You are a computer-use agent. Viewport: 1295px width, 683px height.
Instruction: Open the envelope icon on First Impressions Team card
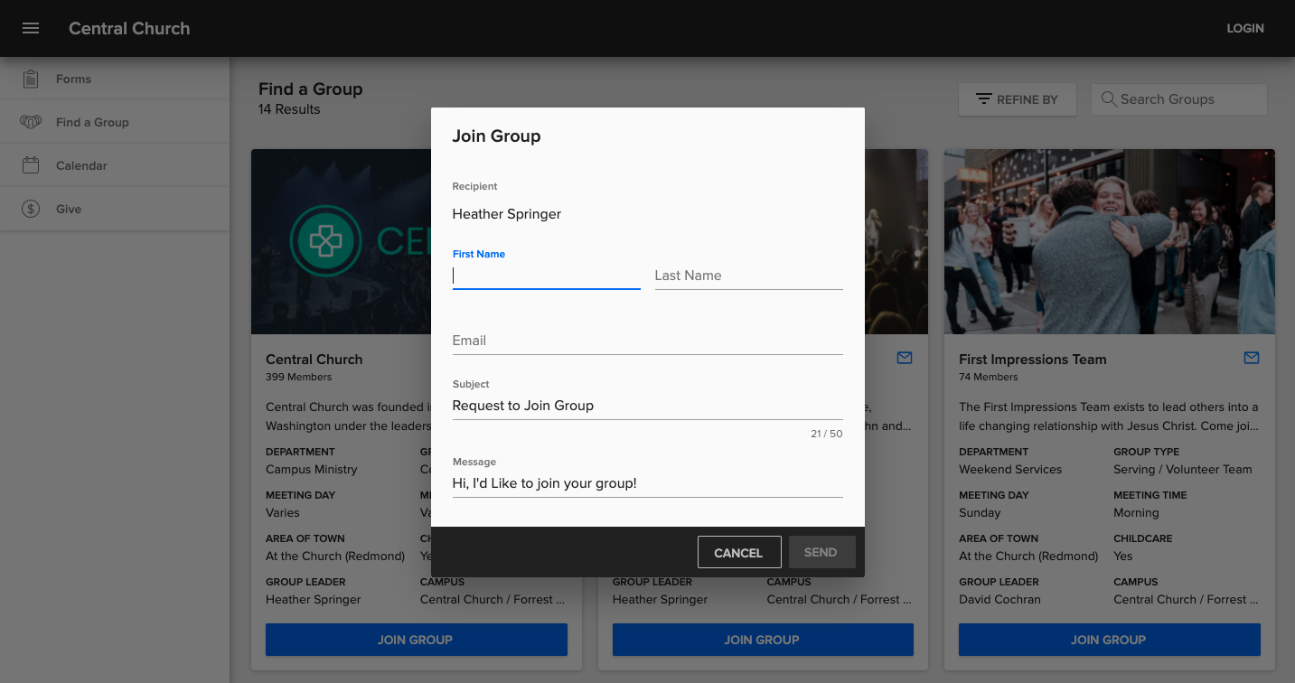coord(1252,358)
